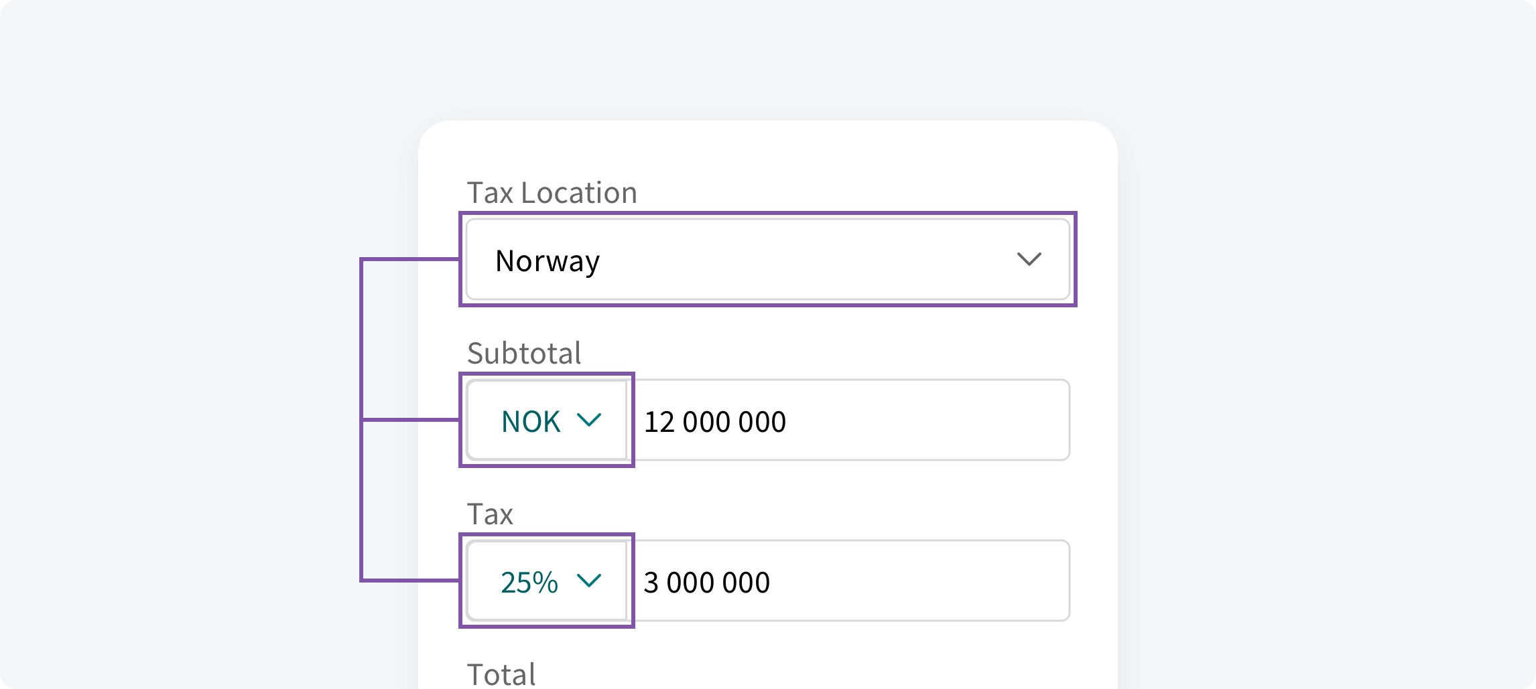Click the Tax Location dropdown chevron arrow
Screen dimensions: 1536x689
point(1029,259)
